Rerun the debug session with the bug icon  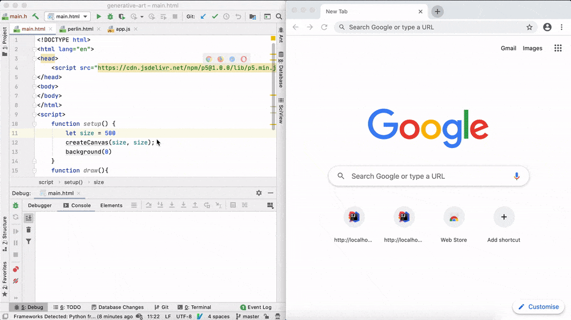click(x=15, y=205)
